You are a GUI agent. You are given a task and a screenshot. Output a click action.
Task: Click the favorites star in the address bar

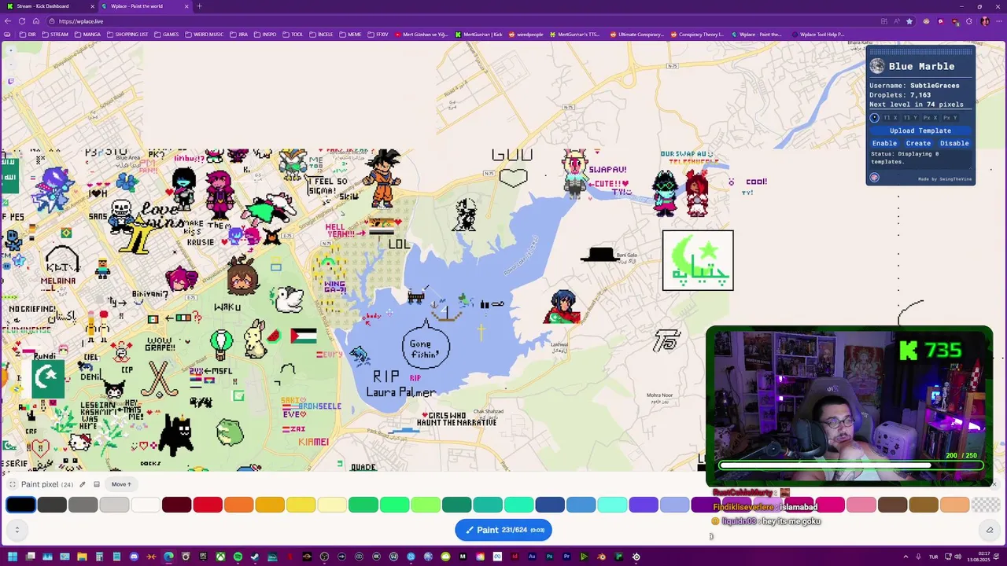click(909, 21)
